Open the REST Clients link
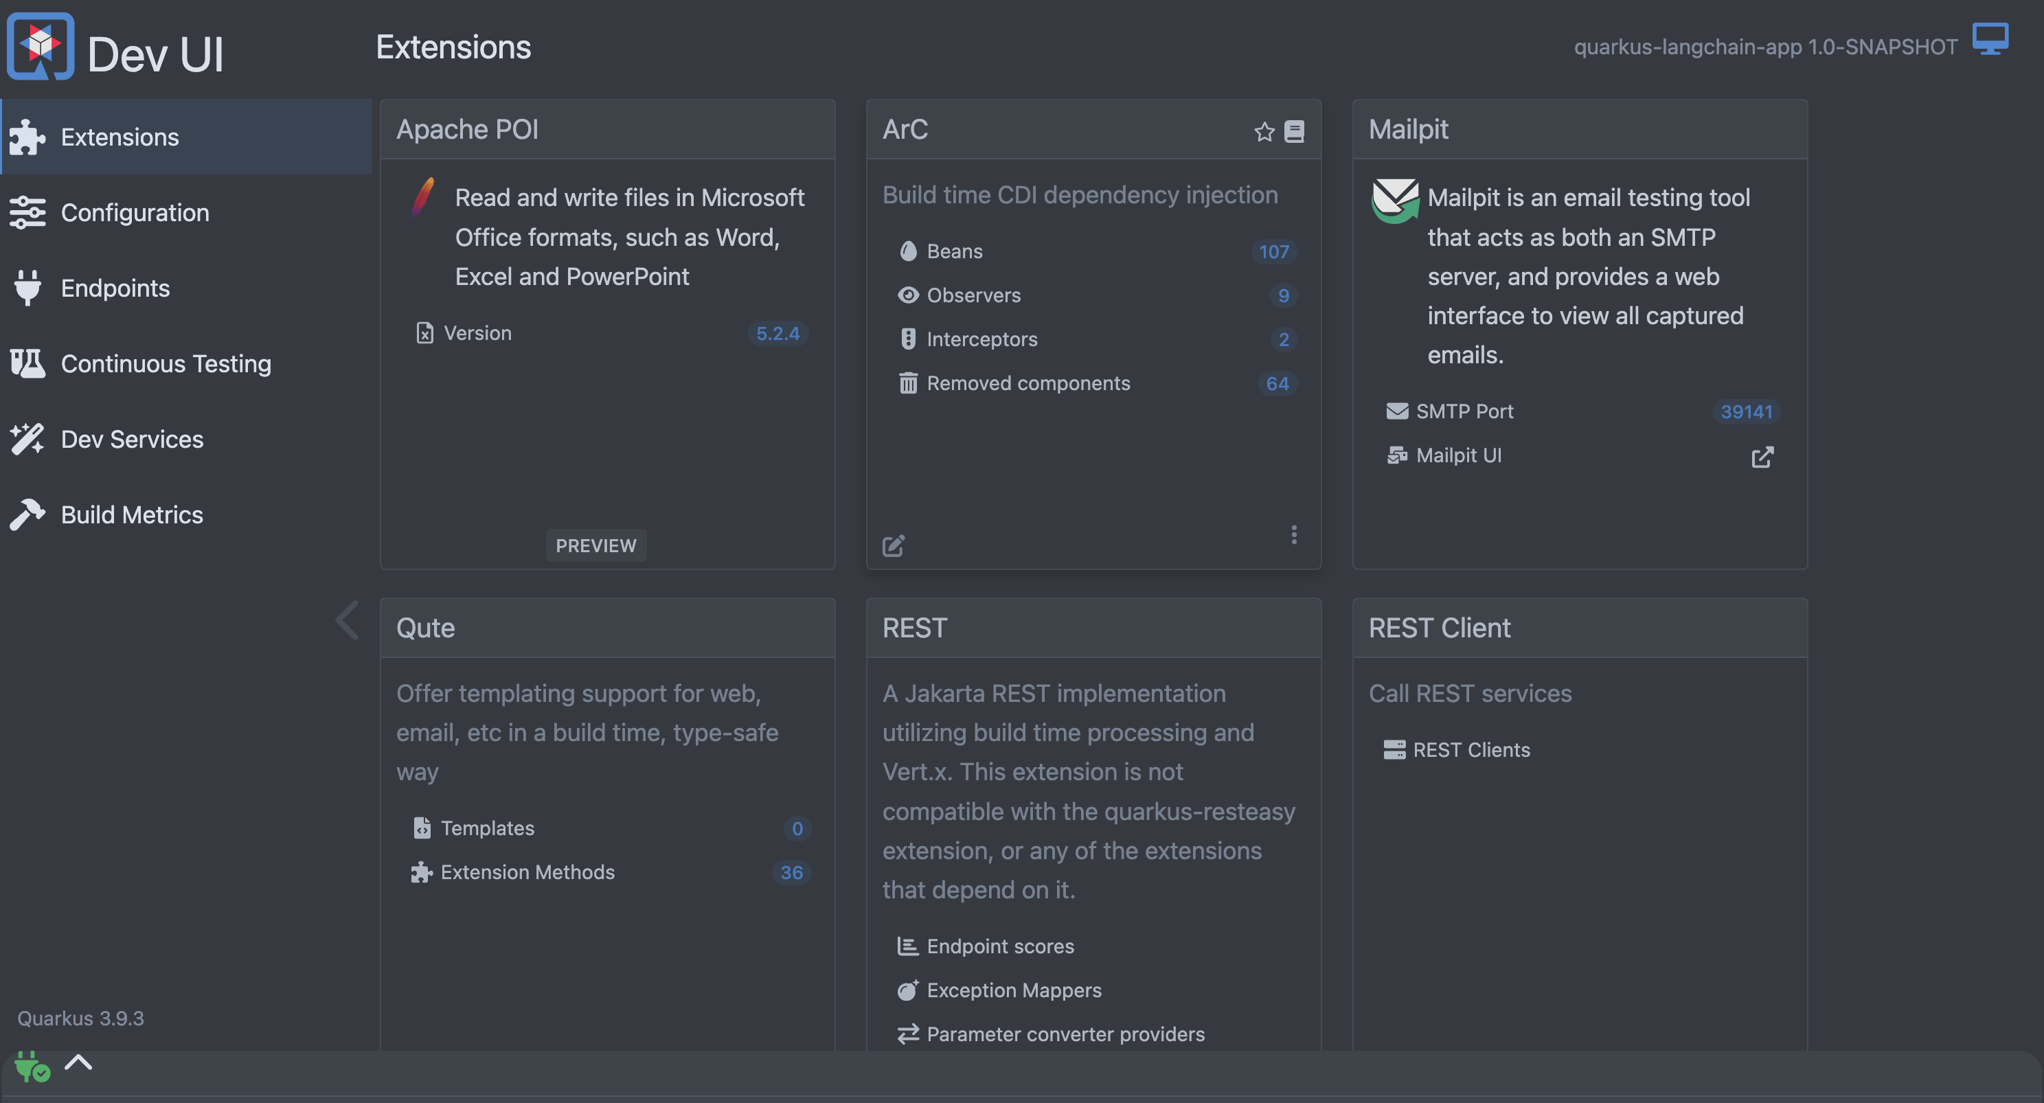The width and height of the screenshot is (2044, 1103). 1471,750
